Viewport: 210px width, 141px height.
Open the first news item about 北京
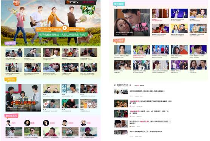pos(147,91)
